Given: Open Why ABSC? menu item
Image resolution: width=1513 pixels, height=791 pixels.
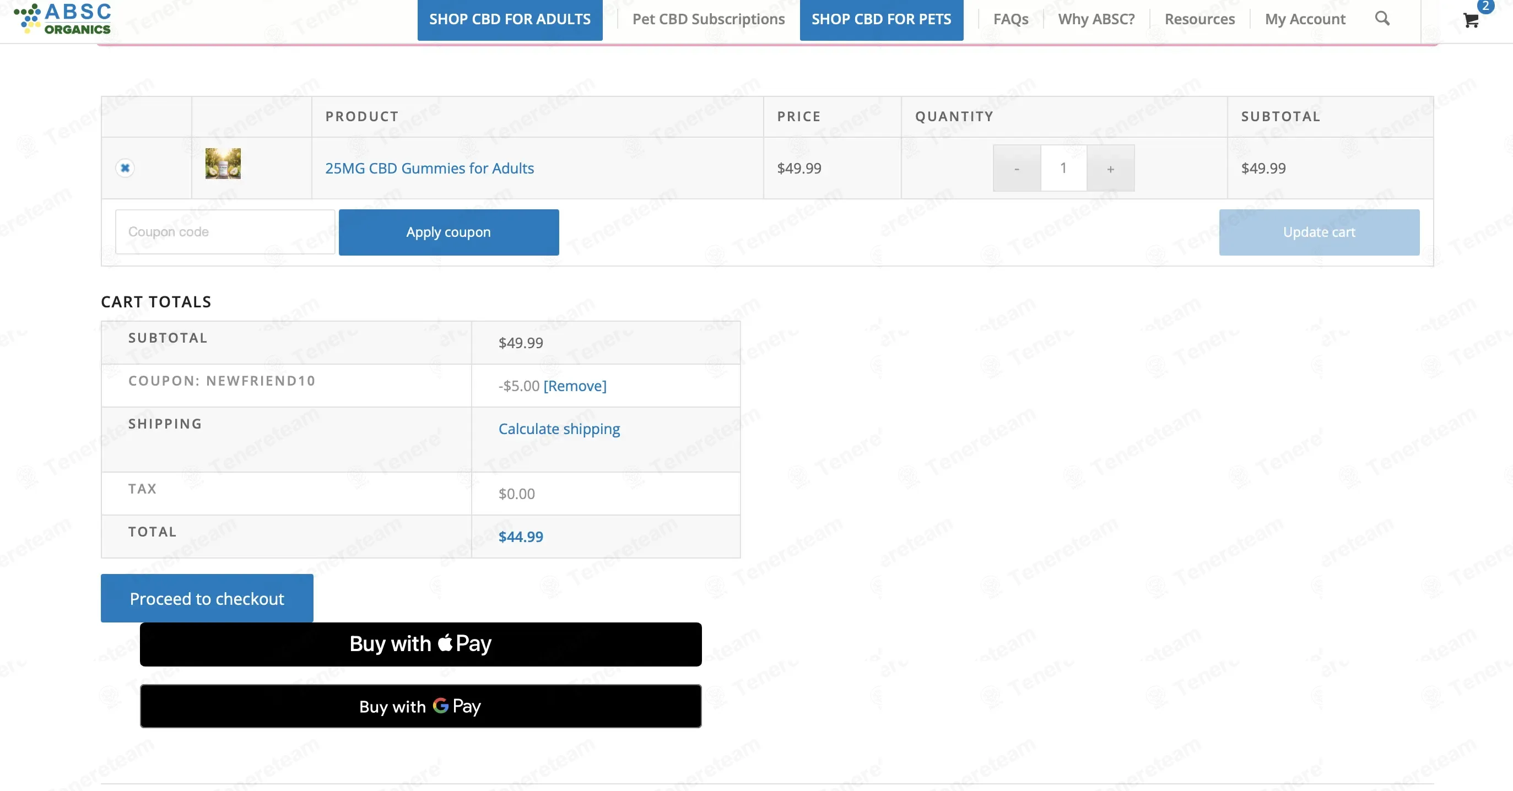Looking at the screenshot, I should pyautogui.click(x=1096, y=19).
